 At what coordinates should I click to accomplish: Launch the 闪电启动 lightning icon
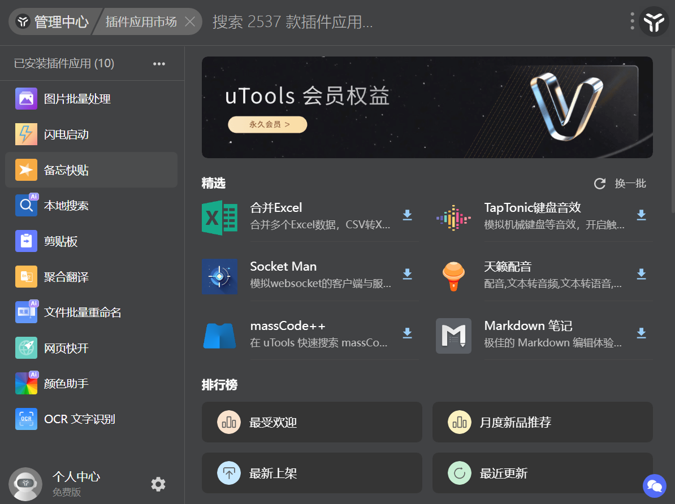[26, 134]
